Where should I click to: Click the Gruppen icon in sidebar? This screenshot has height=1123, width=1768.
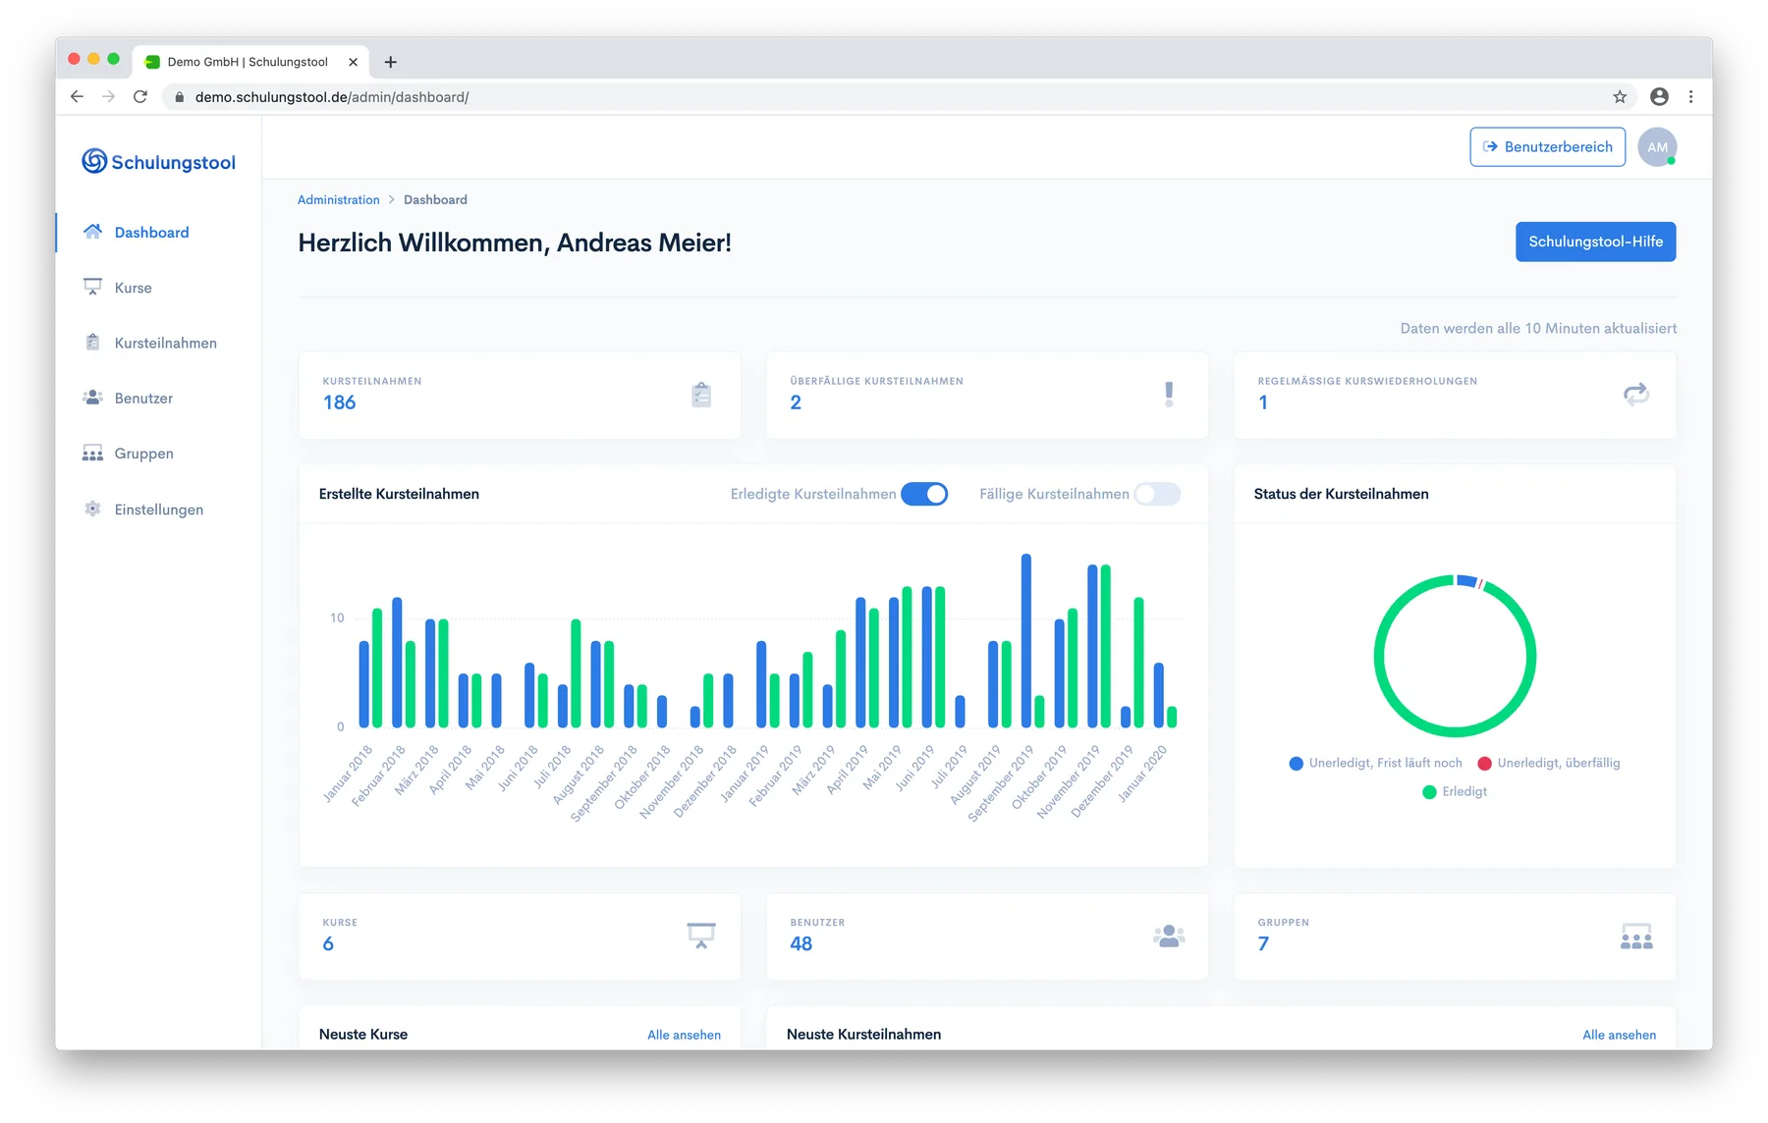pyautogui.click(x=92, y=453)
